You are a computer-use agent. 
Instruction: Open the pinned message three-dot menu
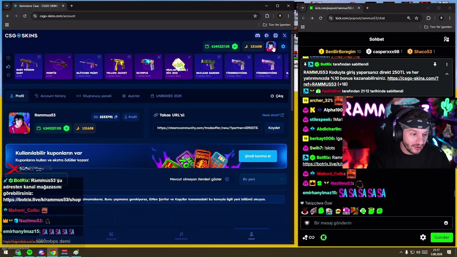coord(447,65)
